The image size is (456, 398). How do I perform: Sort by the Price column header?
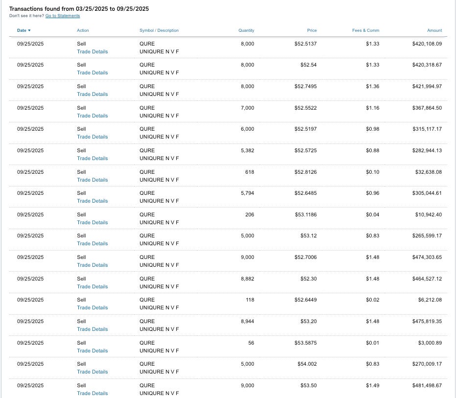[312, 30]
